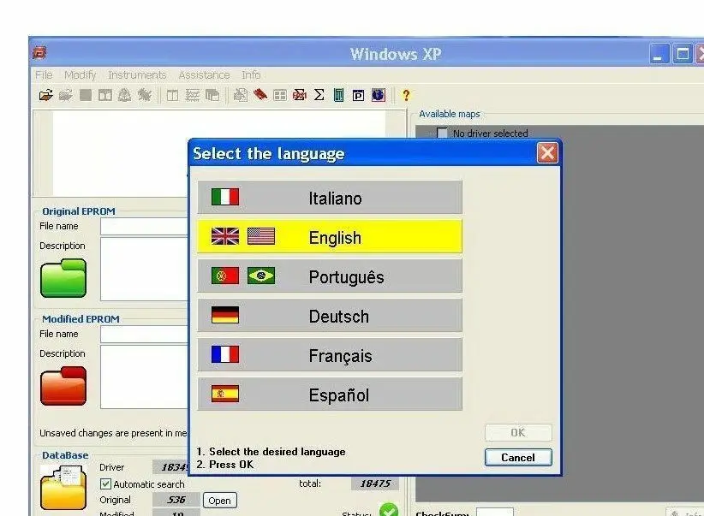The width and height of the screenshot is (704, 516).
Task: Click the Sigma checksum toolbar icon
Action: (x=319, y=95)
